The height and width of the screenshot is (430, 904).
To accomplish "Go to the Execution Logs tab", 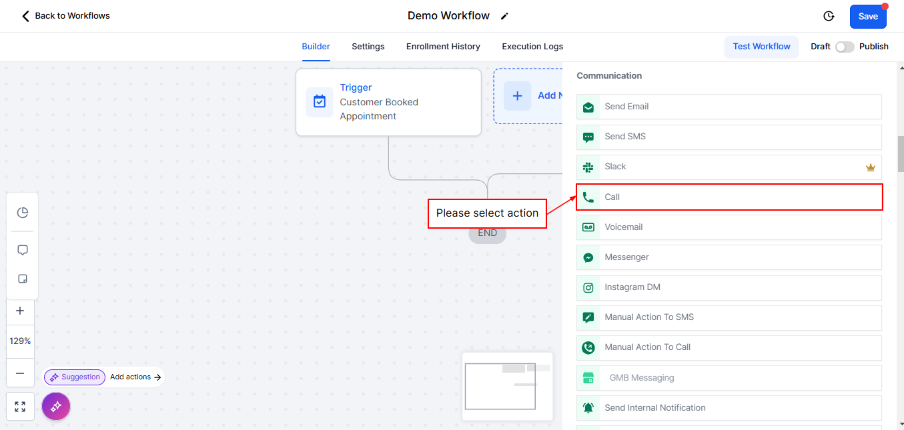I will point(532,47).
